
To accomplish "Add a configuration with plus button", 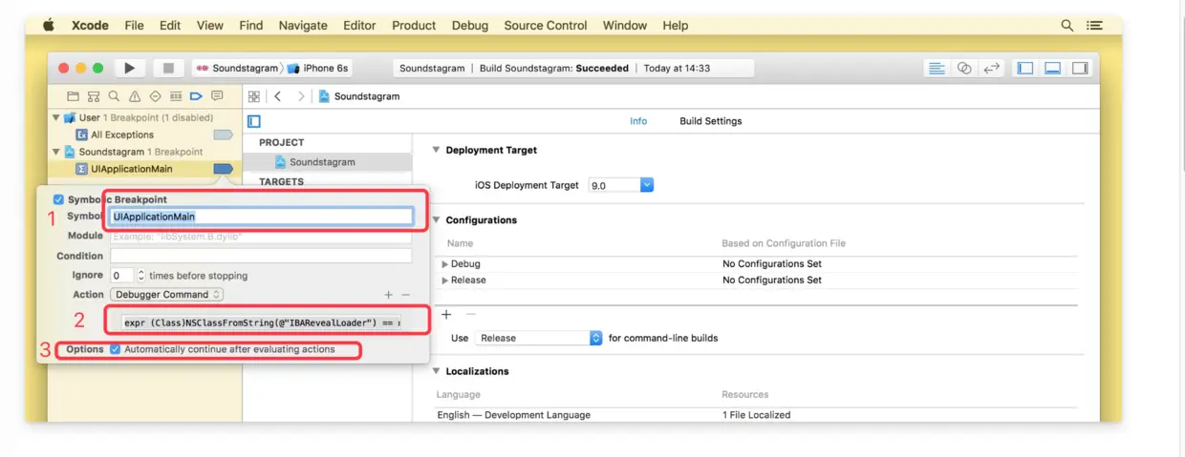I will (446, 314).
